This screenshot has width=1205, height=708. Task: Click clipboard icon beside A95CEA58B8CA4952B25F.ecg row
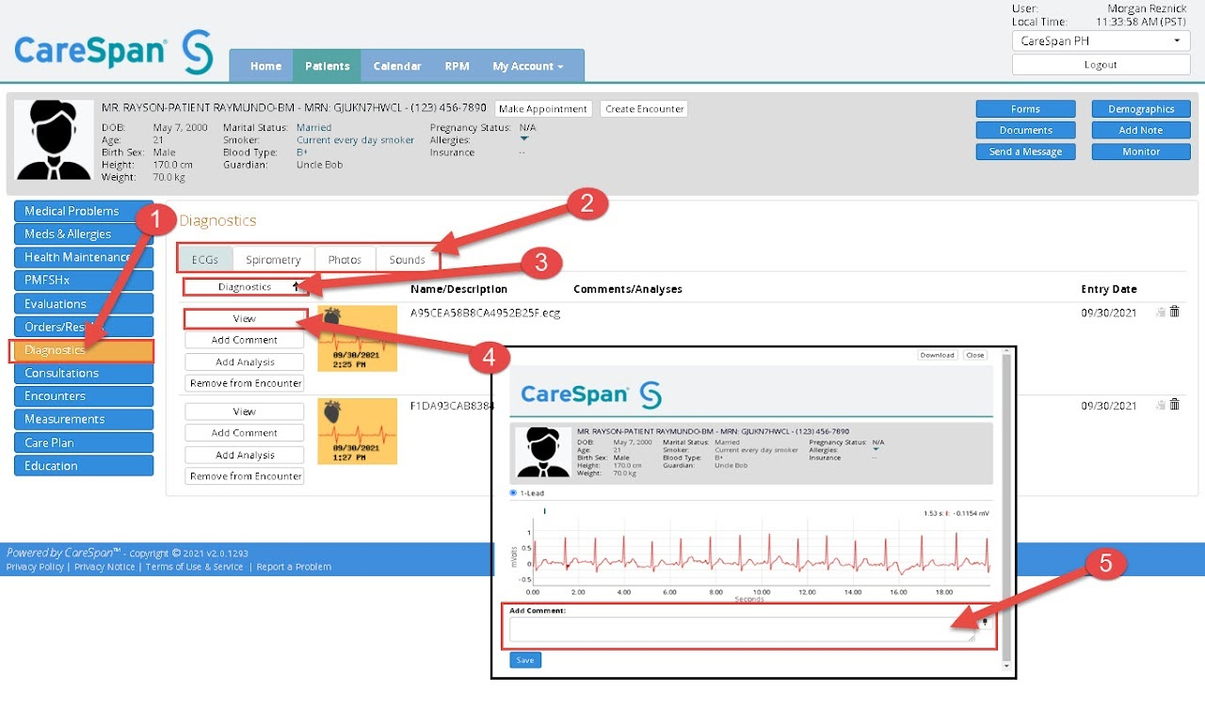click(1161, 313)
